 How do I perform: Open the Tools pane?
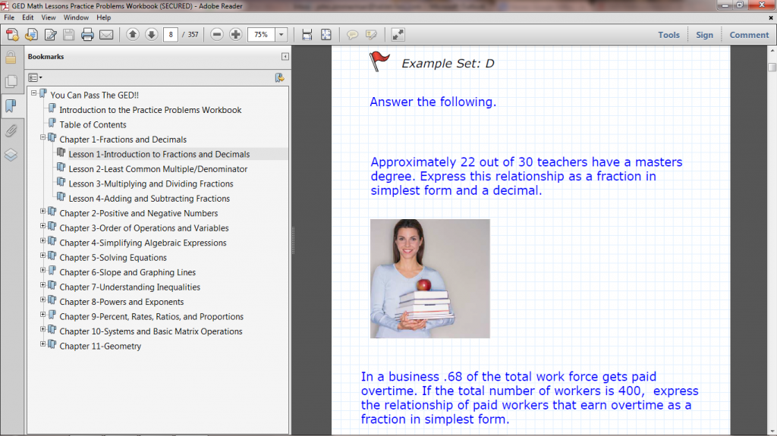[x=668, y=35]
